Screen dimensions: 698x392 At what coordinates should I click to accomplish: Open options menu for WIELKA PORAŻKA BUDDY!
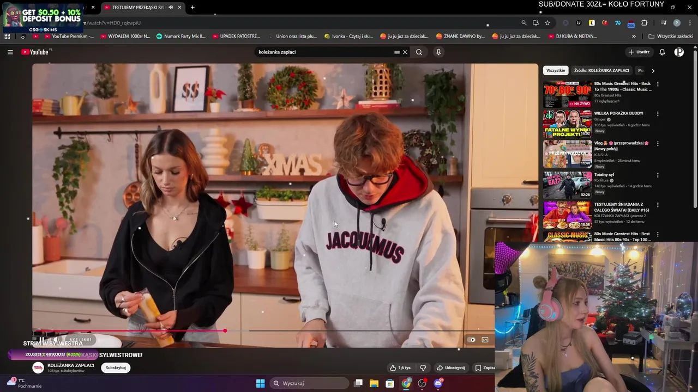tap(658, 114)
